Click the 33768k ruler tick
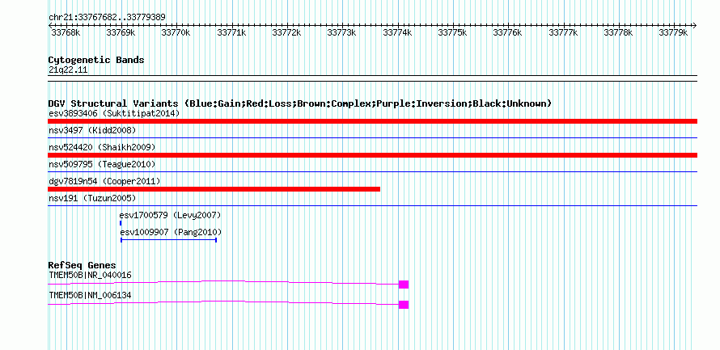The height and width of the screenshot is (350, 720). coord(66,32)
